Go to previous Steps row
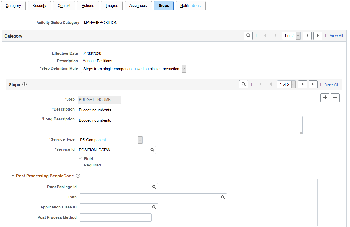This screenshot has width=350, height=227. [x=270, y=84]
